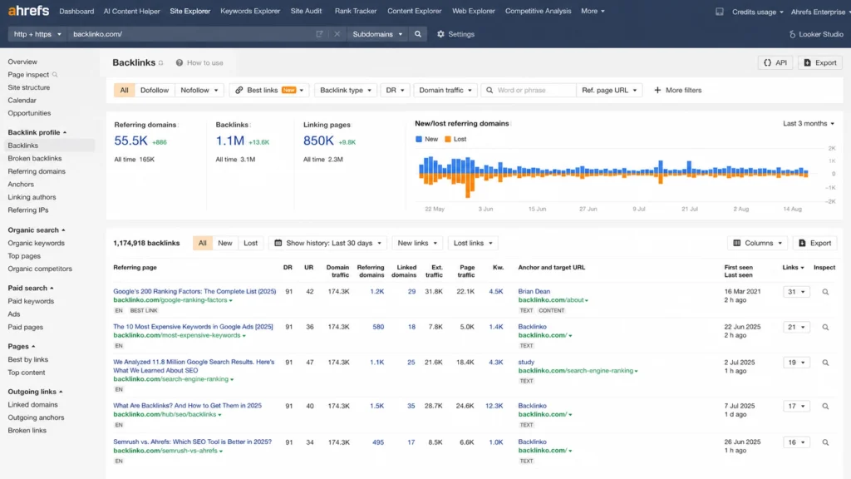Open Top pages in sidebar

[24, 256]
